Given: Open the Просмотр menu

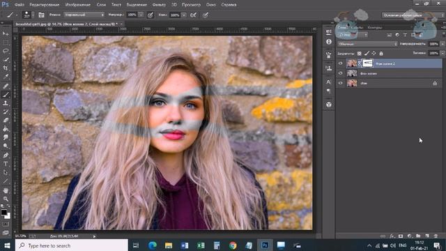Looking at the screenshot, I should 191,5.
